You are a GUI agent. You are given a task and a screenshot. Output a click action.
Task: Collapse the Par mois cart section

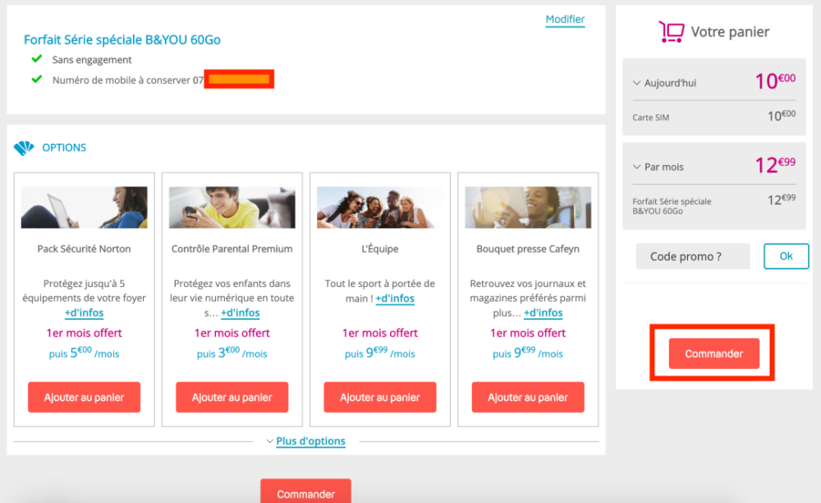point(636,167)
